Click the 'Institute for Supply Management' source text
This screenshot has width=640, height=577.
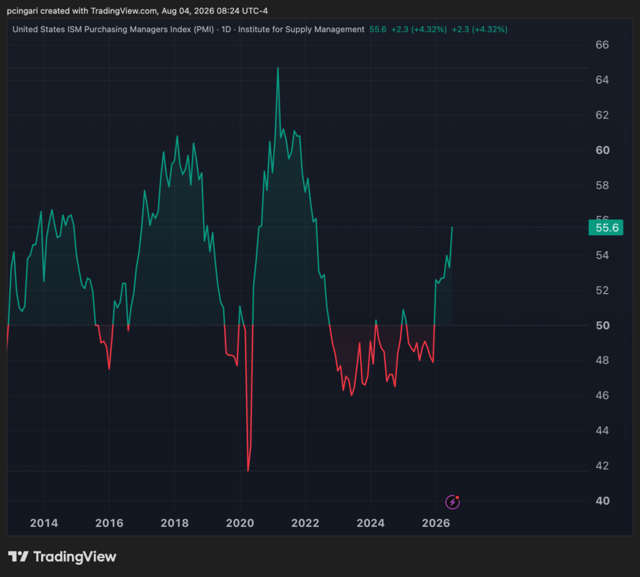(x=301, y=29)
